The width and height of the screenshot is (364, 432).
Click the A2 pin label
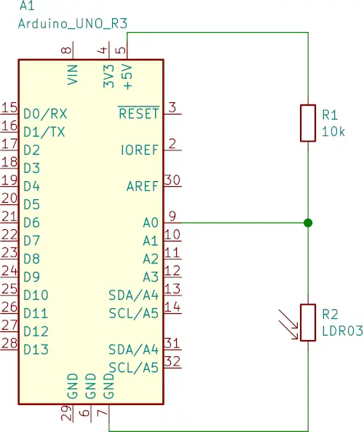pos(151,259)
